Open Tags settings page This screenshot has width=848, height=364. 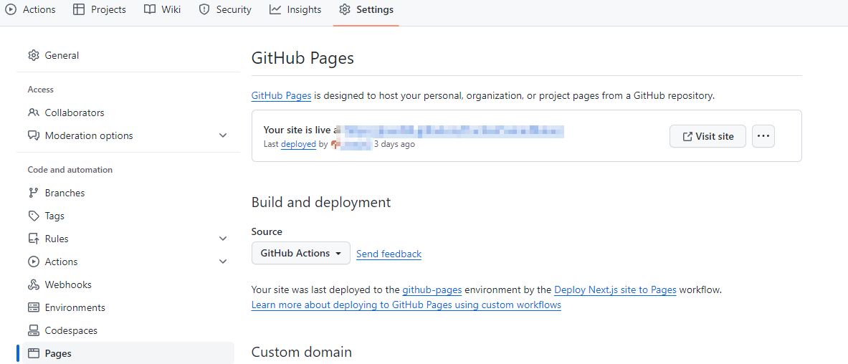[x=128, y=216]
